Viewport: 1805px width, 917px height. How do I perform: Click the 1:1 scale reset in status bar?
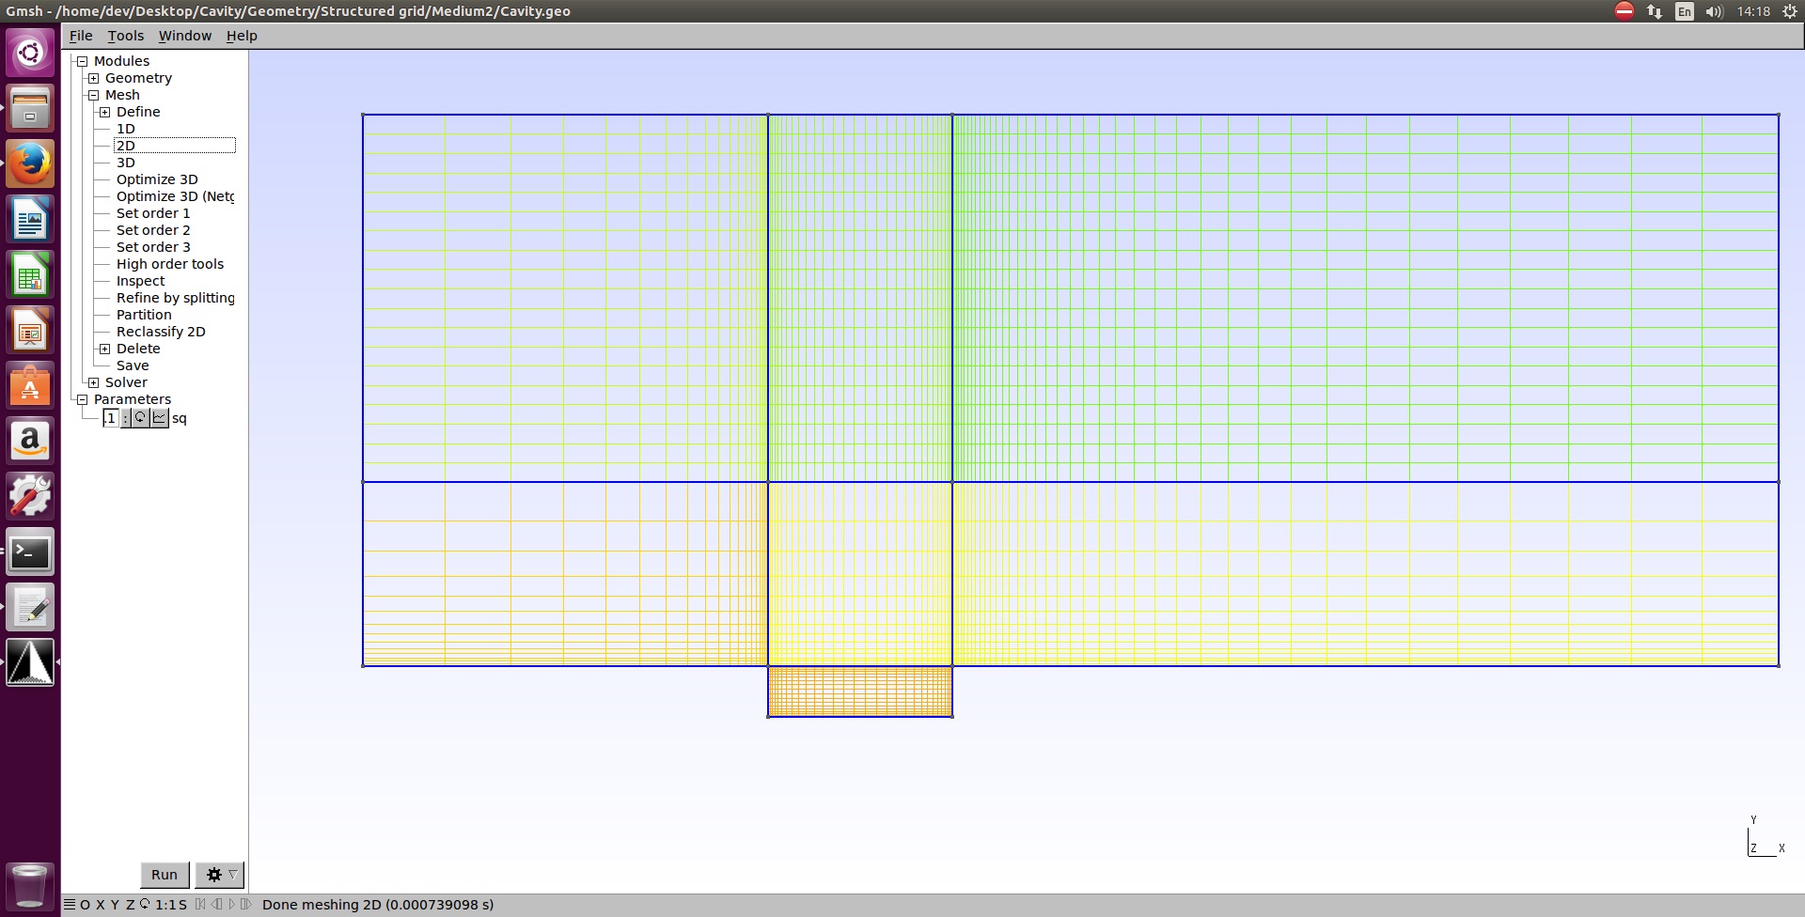(165, 905)
